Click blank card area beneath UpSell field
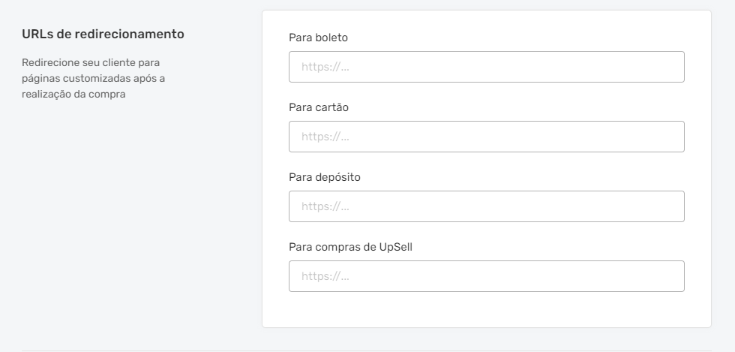 pyautogui.click(x=487, y=310)
